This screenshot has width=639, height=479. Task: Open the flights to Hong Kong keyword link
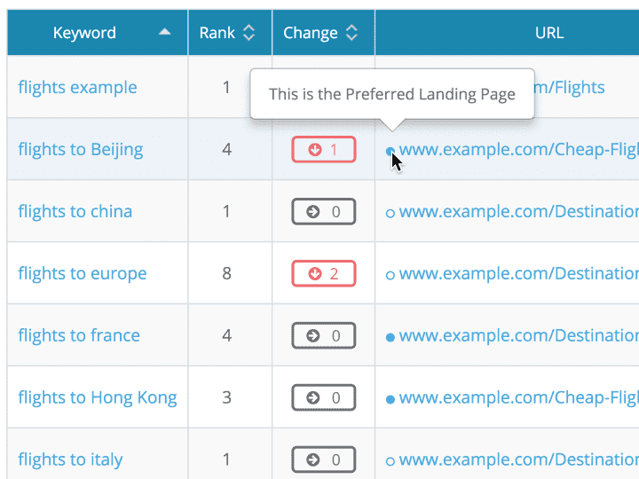click(98, 397)
